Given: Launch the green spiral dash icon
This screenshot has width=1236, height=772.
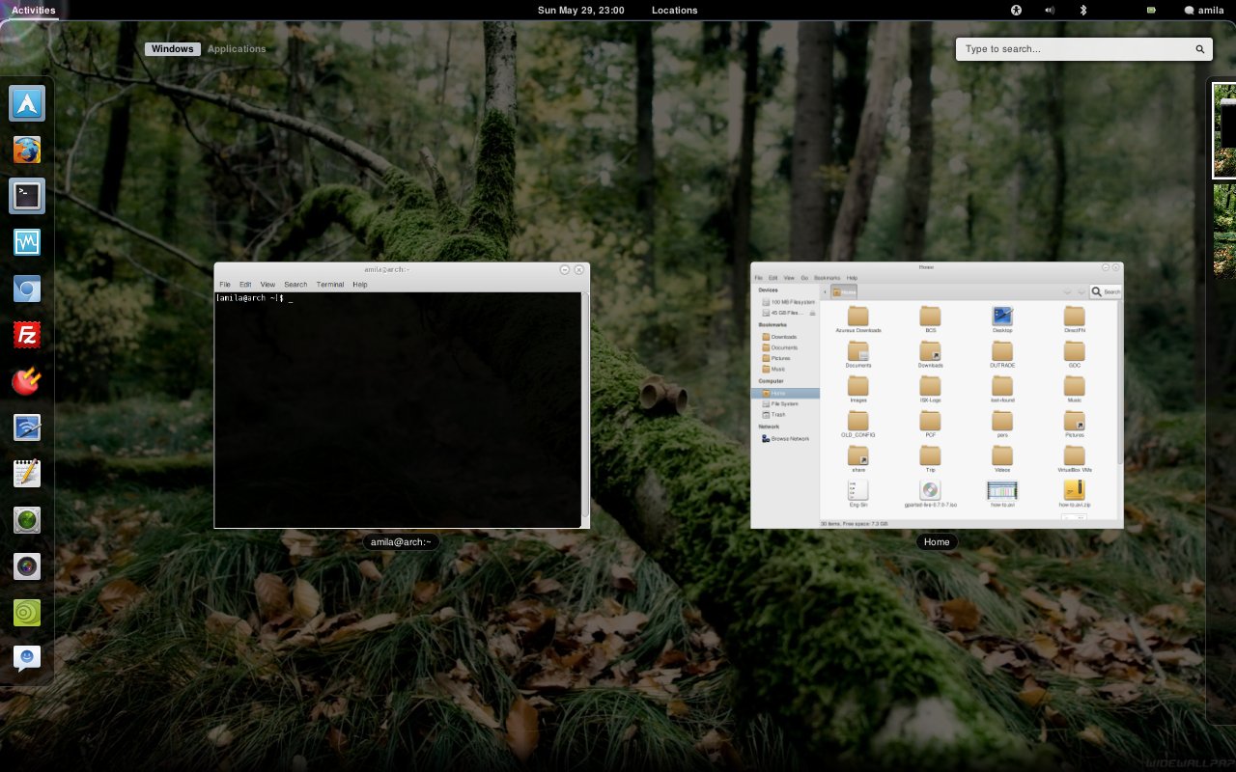Looking at the screenshot, I should (27, 613).
